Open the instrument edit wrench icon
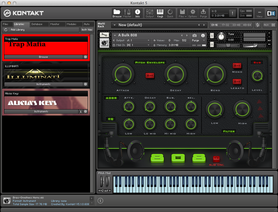The image size is (278, 212). (104, 35)
